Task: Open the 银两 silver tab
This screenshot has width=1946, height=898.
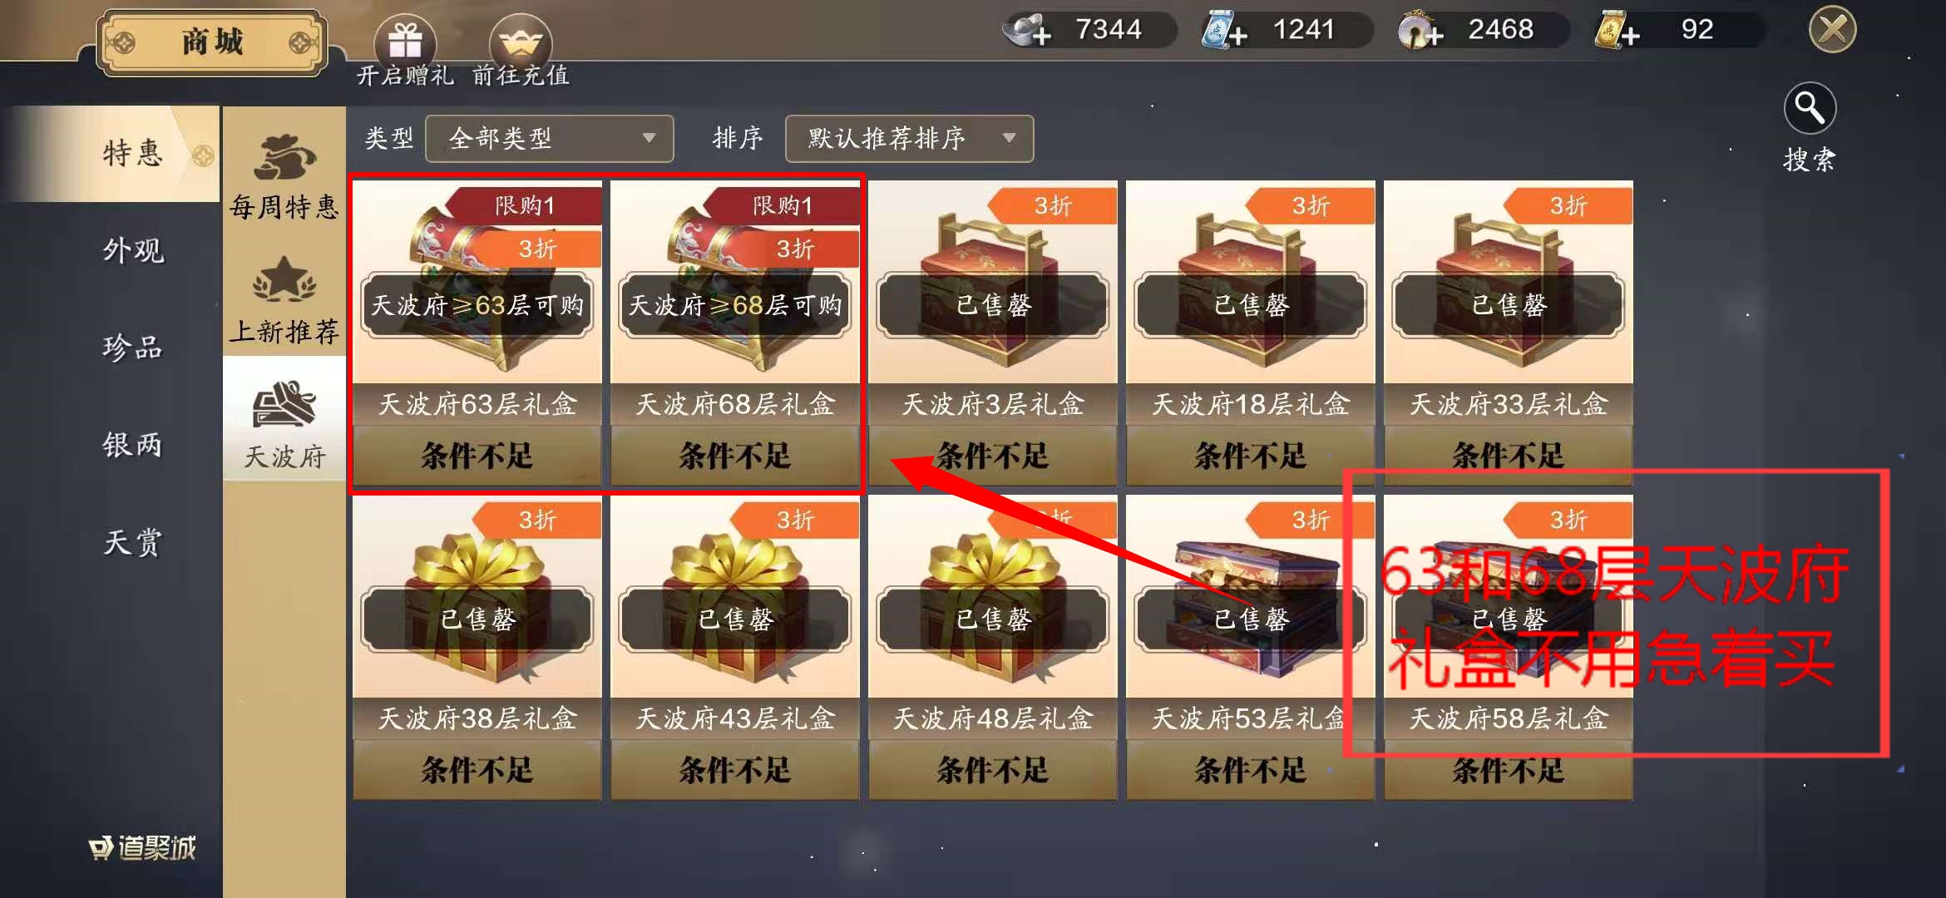Action: (x=133, y=445)
